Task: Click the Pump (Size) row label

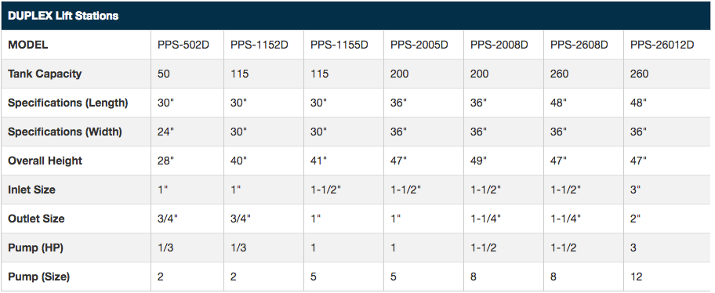Action: 38,277
